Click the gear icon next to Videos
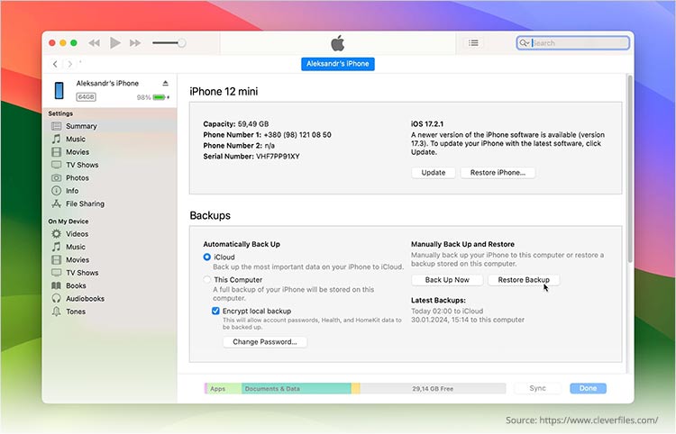This screenshot has height=434, width=676. 56,234
